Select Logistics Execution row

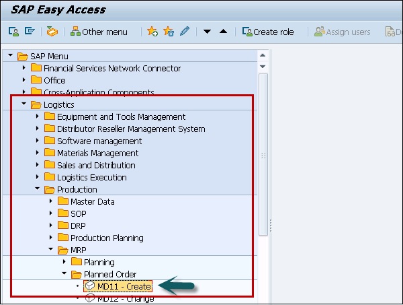(x=130, y=177)
